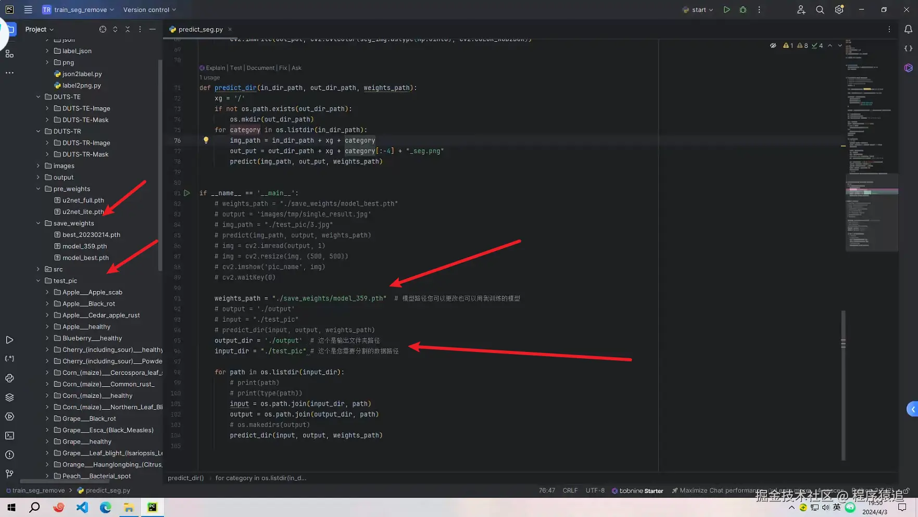918x517 pixels.
Task: Click the intention lightbulb on line 76
Action: pyautogui.click(x=206, y=140)
